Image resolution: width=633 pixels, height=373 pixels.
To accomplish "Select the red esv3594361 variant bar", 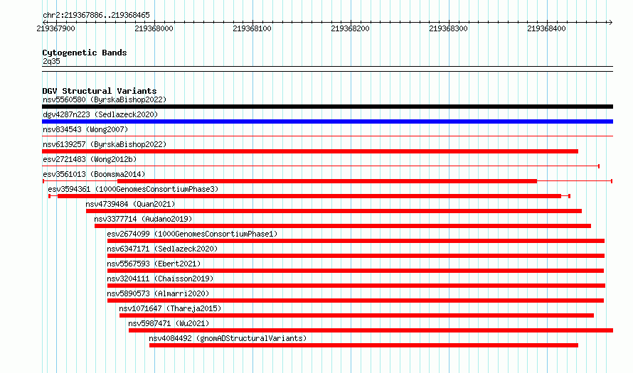I will [309, 196].
